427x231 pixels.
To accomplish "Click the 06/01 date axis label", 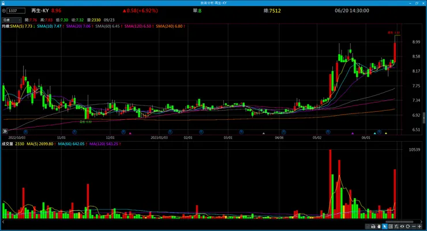I will pos(366,138).
